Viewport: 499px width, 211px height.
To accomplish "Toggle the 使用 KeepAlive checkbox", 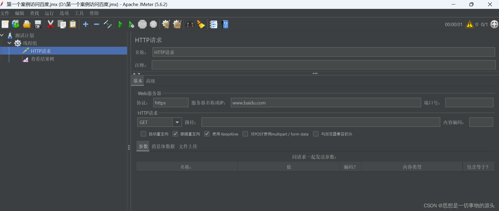I will 207,134.
